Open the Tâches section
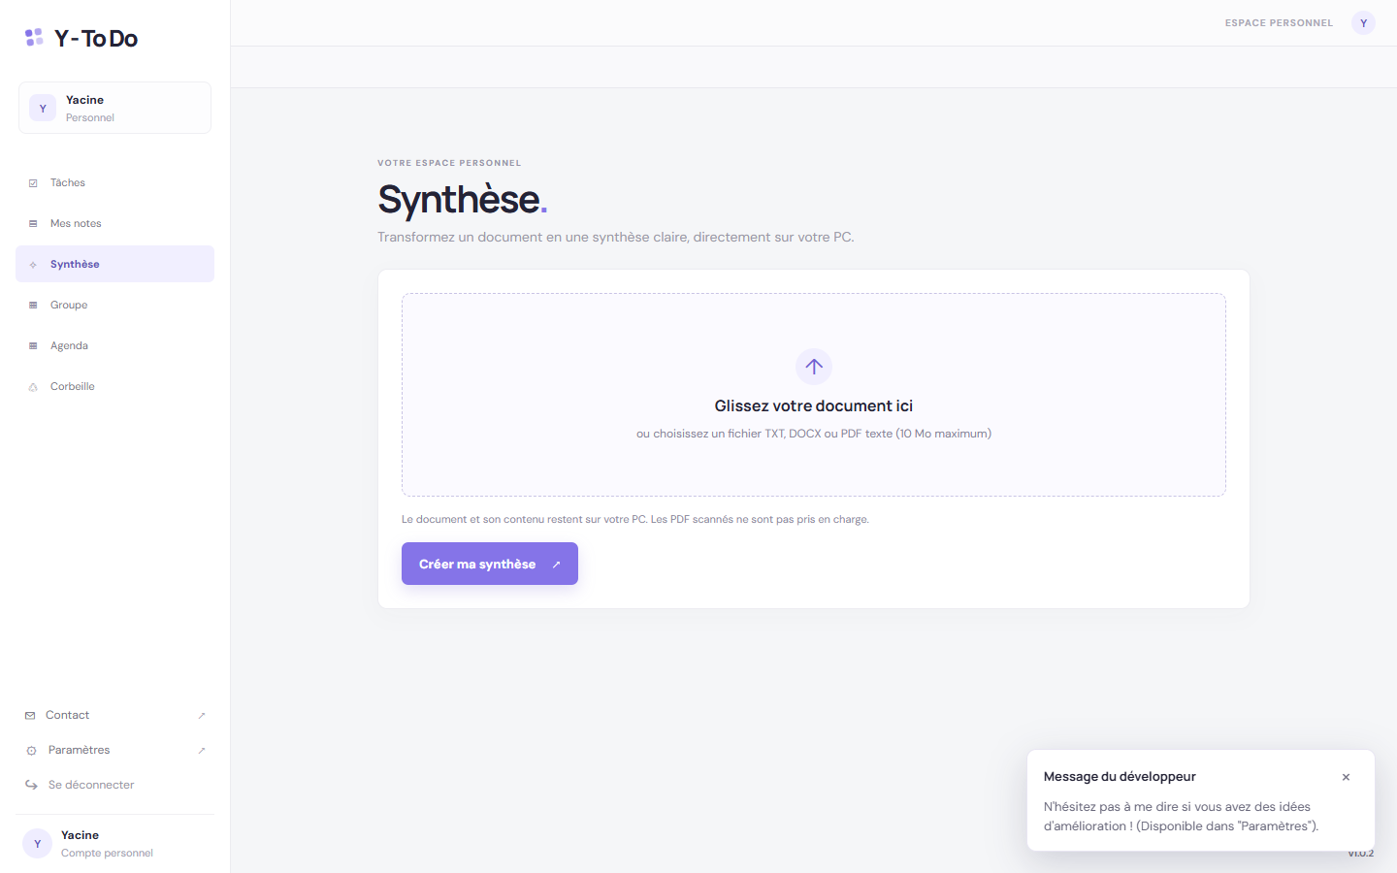Image resolution: width=1397 pixels, height=873 pixels. [114, 182]
